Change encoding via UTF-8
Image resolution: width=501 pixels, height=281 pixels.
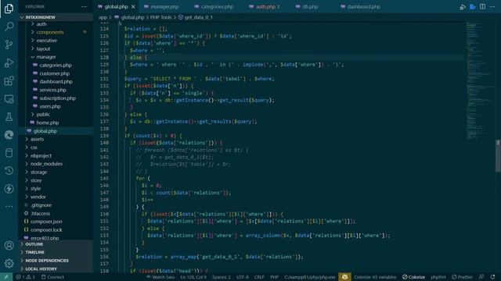(x=243, y=277)
